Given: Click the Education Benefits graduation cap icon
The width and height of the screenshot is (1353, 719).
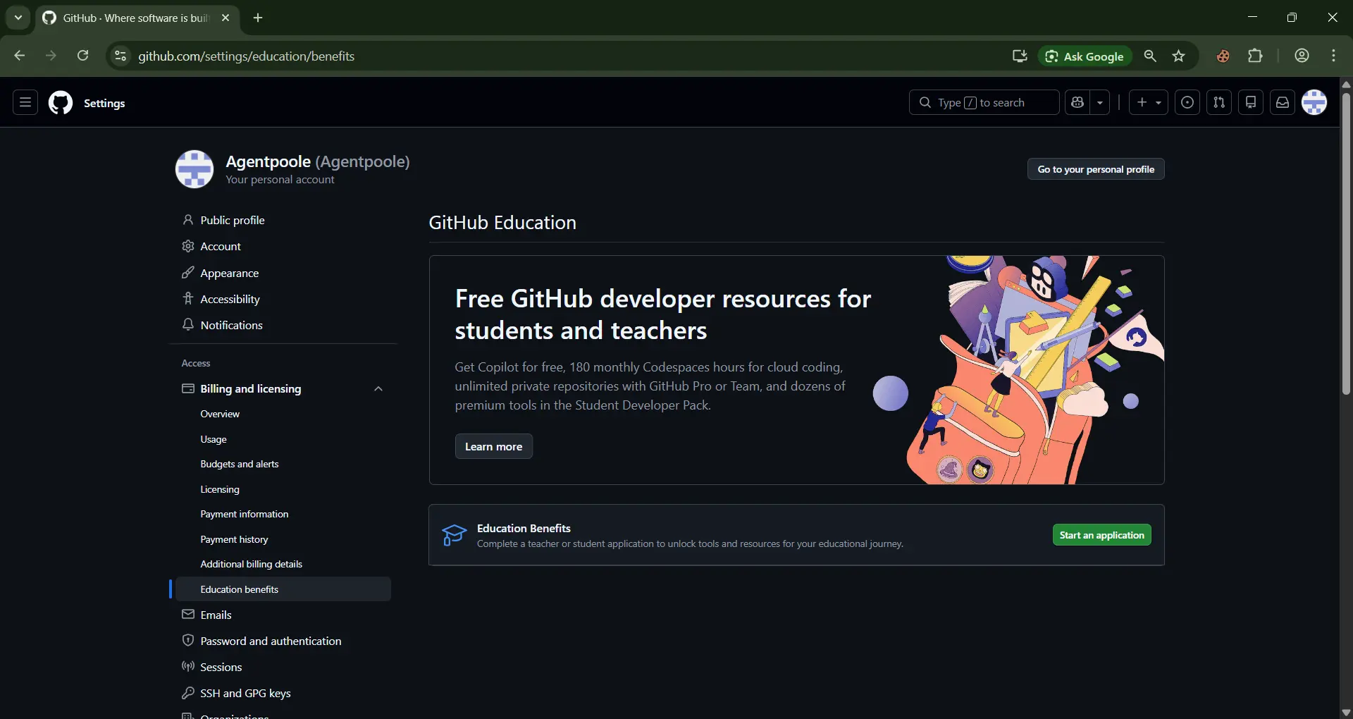Looking at the screenshot, I should [454, 535].
